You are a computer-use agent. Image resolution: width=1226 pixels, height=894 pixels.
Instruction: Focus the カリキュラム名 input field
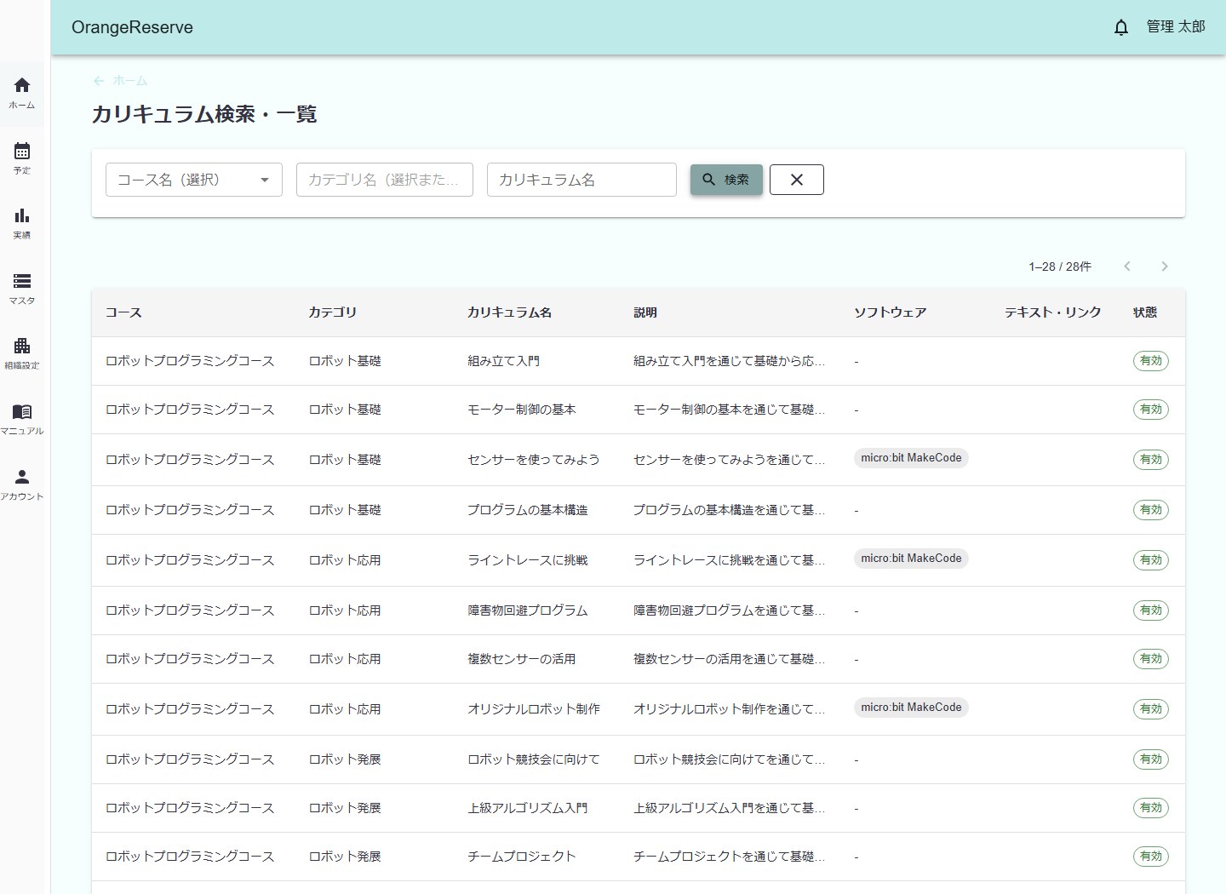[581, 180]
